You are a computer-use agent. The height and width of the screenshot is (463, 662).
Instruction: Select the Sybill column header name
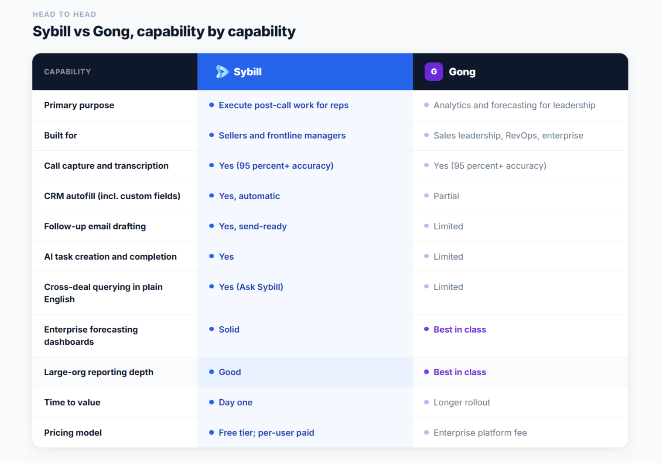(x=247, y=72)
